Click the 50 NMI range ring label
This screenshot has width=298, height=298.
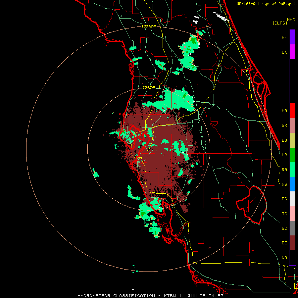pyautogui.click(x=149, y=88)
